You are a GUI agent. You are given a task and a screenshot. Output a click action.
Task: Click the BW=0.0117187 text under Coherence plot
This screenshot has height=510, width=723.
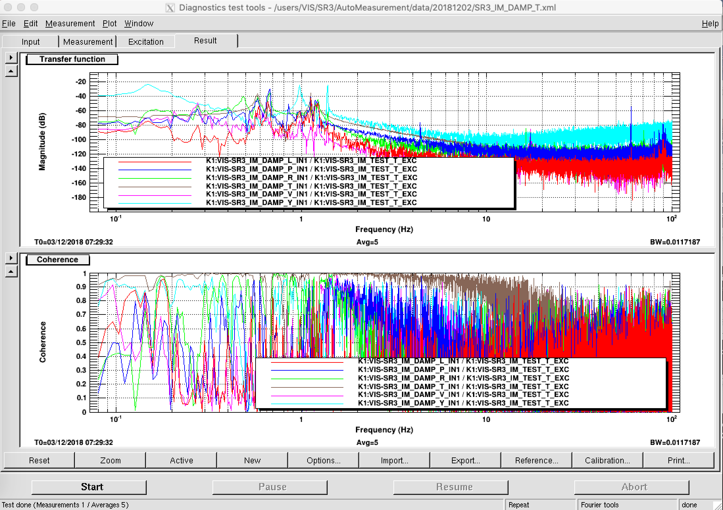click(675, 443)
